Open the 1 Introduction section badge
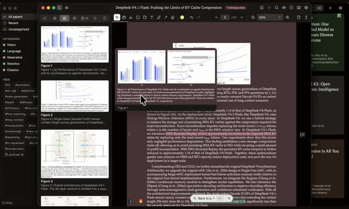This screenshot has width=349, height=209. point(235,8)
